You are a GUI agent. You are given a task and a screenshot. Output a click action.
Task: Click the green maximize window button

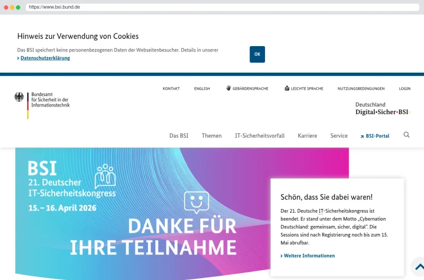18,7
